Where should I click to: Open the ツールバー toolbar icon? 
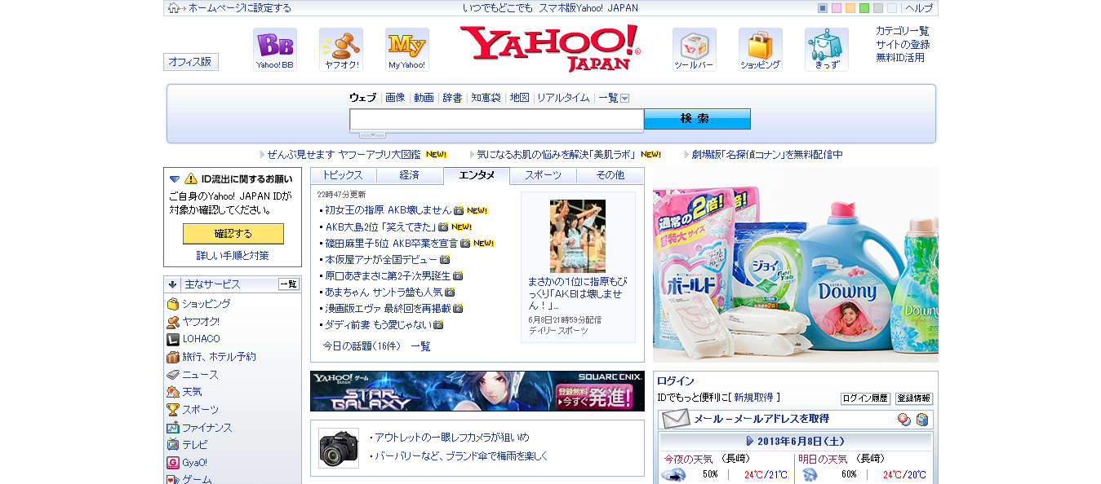coord(695,50)
